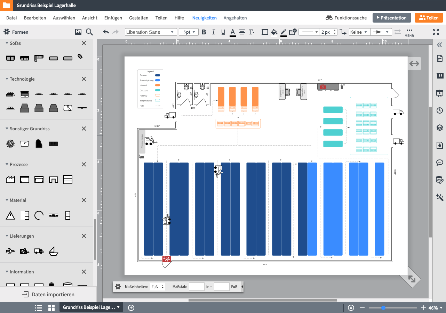
Task: Open the comments speech bubble panel
Action: (440, 163)
